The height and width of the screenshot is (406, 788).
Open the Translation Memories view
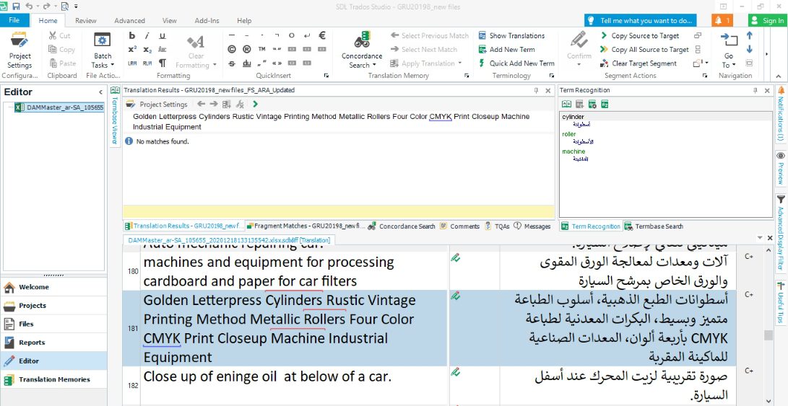53,379
